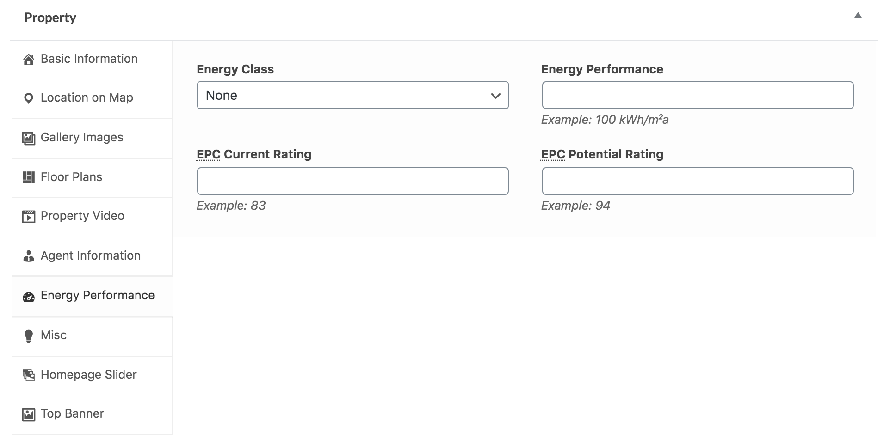Screen dimensions: 890x437
Task: Click the Property Video film icon
Action: [x=29, y=217]
